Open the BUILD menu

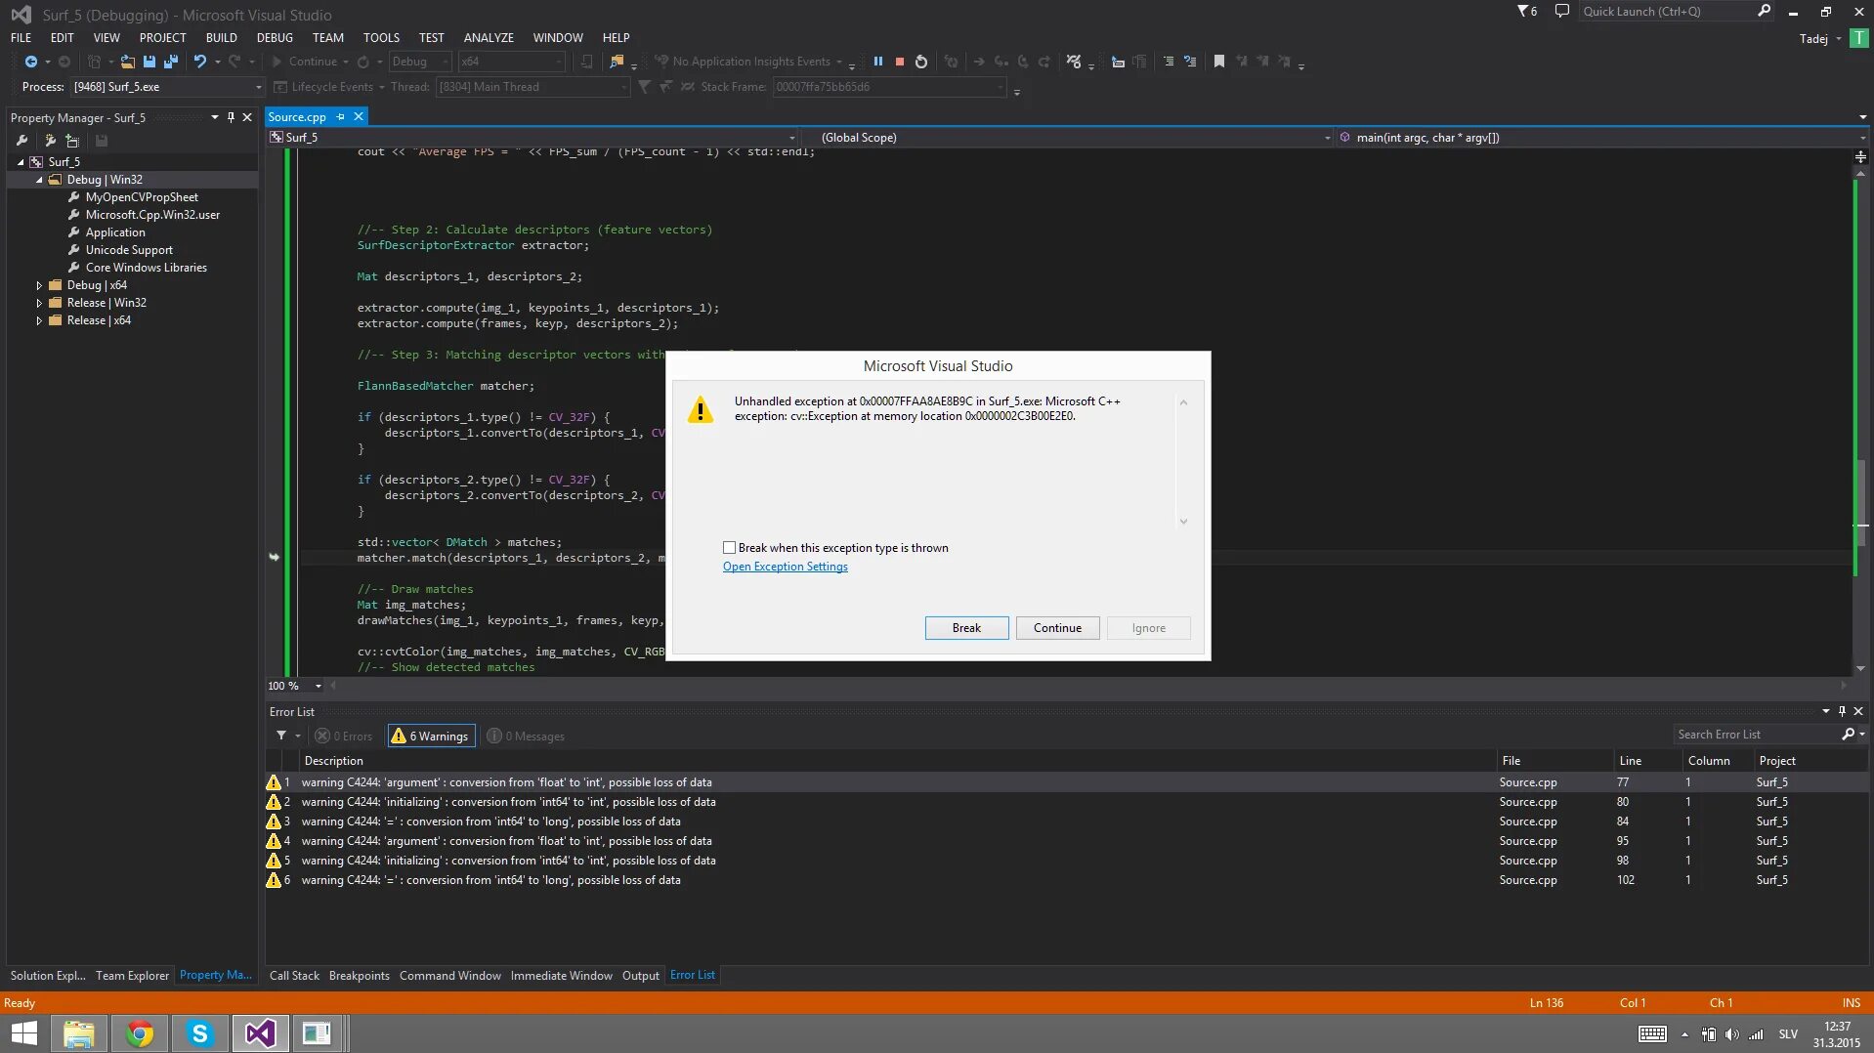coord(221,37)
